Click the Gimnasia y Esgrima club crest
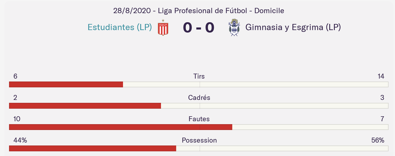Image resolution: width=395 pixels, height=156 pixels. tap(234, 28)
